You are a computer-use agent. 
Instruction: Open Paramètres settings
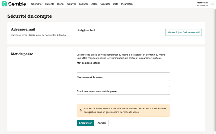(127, 4)
